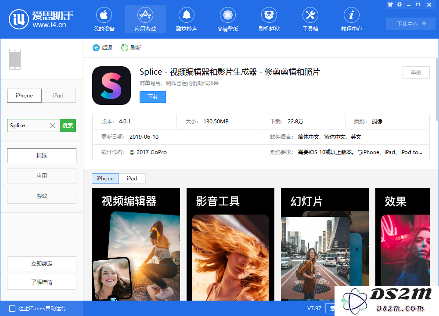
Task: Click the 了解详情 learn more button
Action: [42, 282]
